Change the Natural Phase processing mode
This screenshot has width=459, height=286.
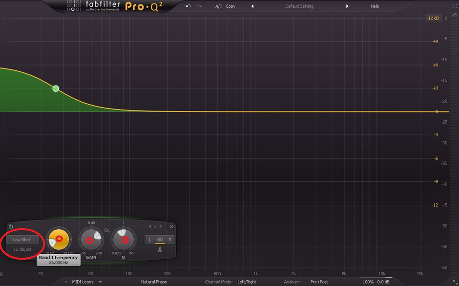(154, 282)
